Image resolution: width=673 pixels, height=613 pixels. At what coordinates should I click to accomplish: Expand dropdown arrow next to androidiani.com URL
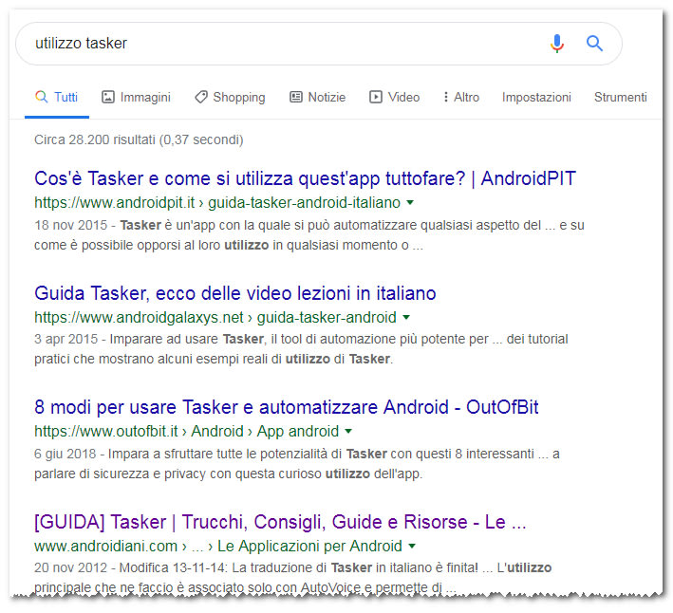click(412, 546)
